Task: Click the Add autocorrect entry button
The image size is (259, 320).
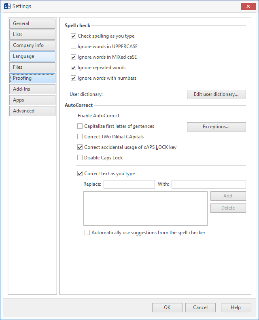Action: (228, 196)
